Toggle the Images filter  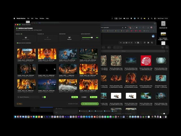point(94,97)
